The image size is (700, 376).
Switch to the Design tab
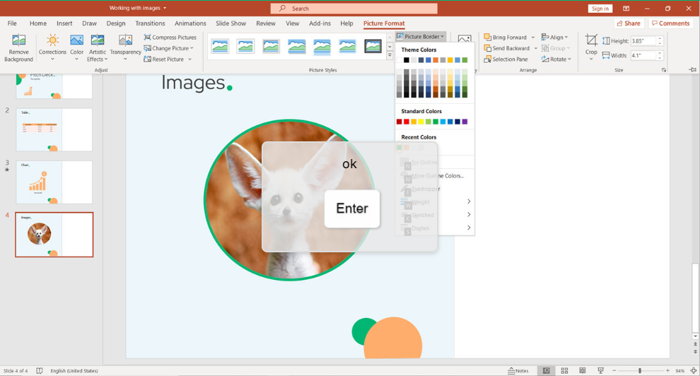116,23
